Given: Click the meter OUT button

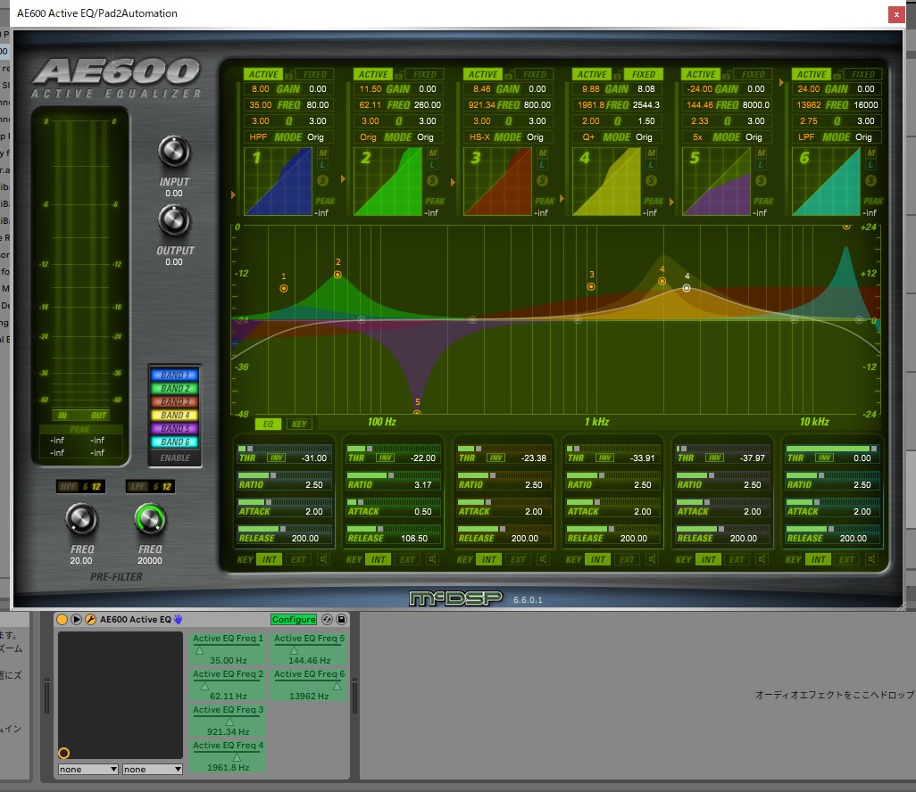Looking at the screenshot, I should (99, 416).
